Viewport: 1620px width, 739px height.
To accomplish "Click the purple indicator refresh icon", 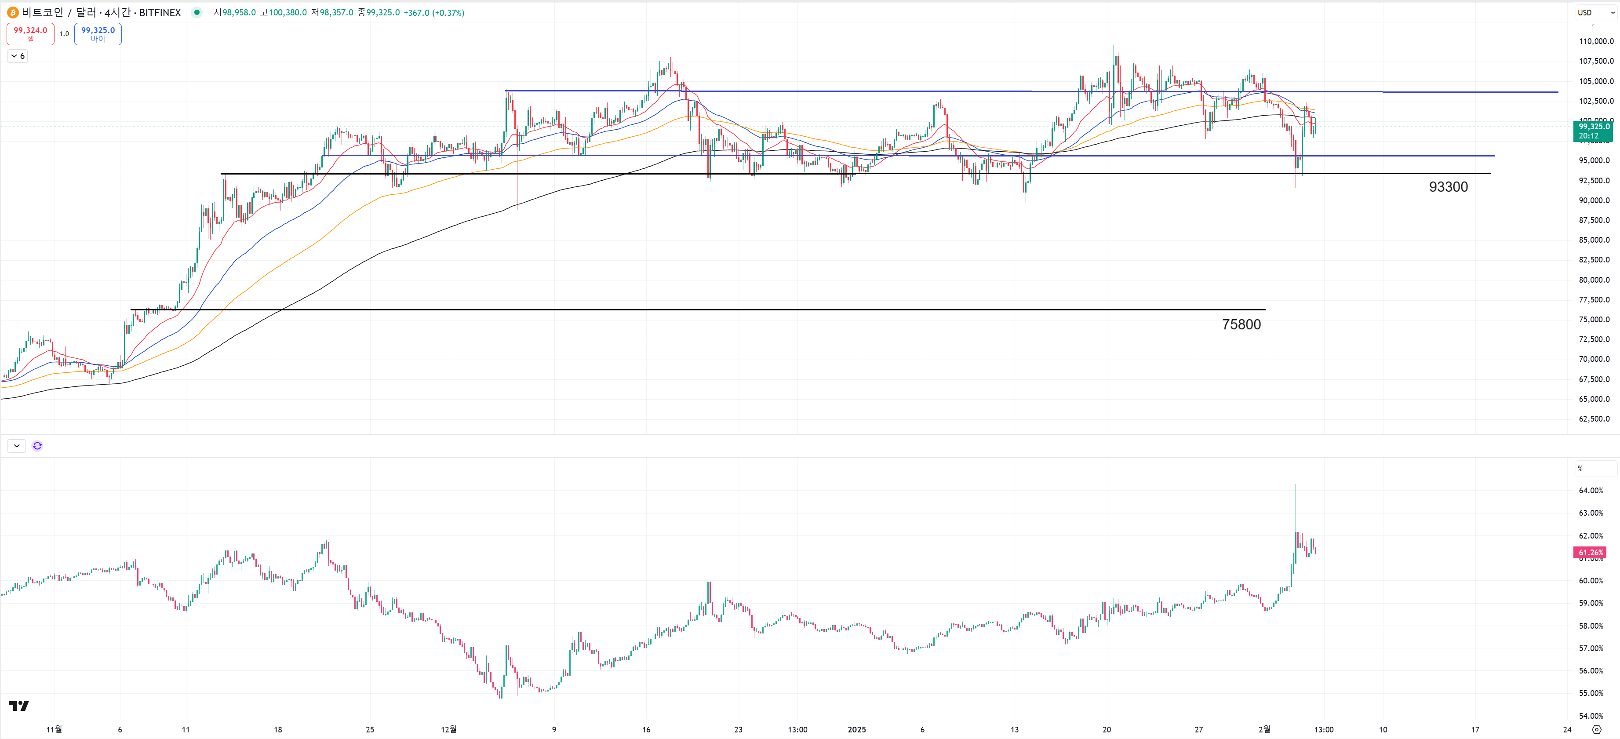I will 37,446.
